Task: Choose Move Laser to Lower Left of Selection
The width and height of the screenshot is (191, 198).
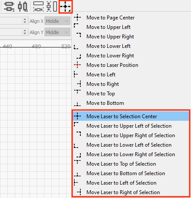Action: [131, 145]
